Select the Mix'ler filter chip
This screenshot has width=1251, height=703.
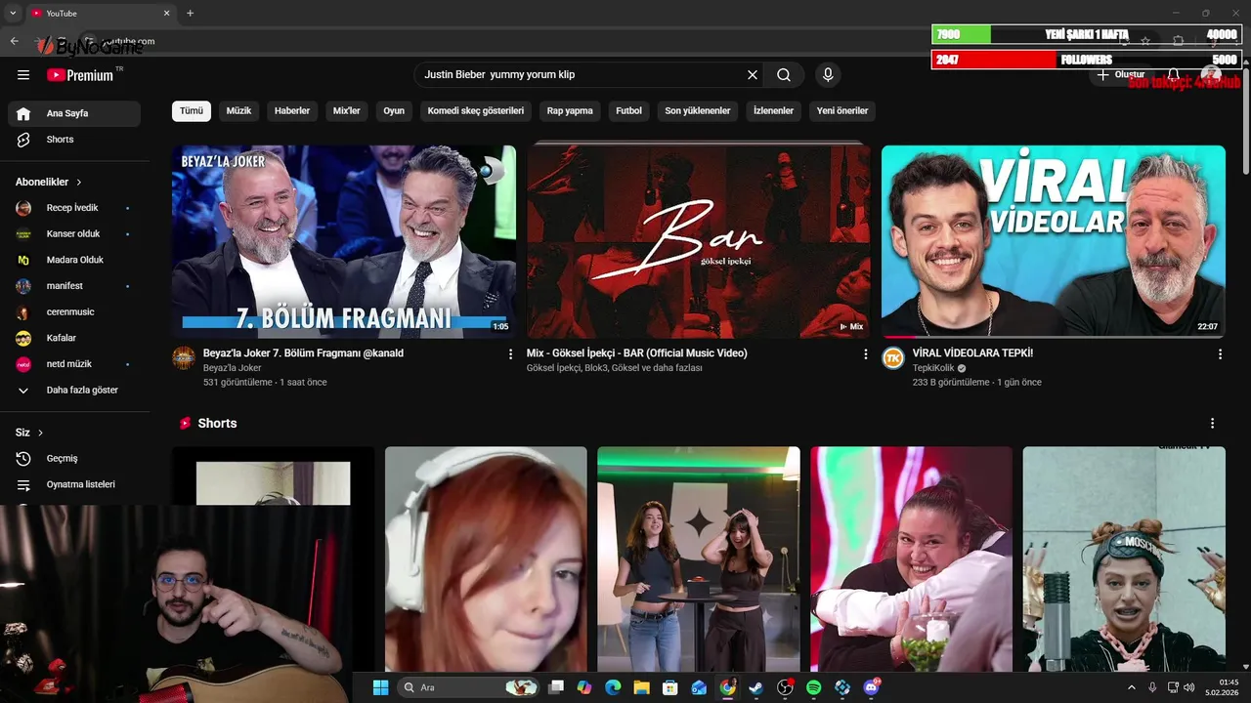(x=347, y=111)
